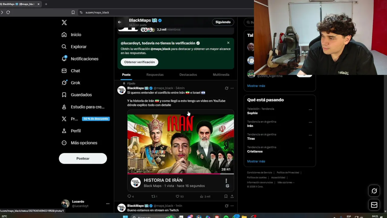Click verified badge next to BlackMaps title
Image resolution: width=387 pixels, height=218 pixels.
tap(160, 20)
